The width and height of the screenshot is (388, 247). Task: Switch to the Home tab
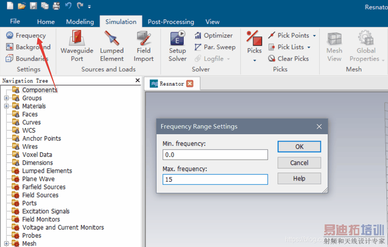click(46, 22)
